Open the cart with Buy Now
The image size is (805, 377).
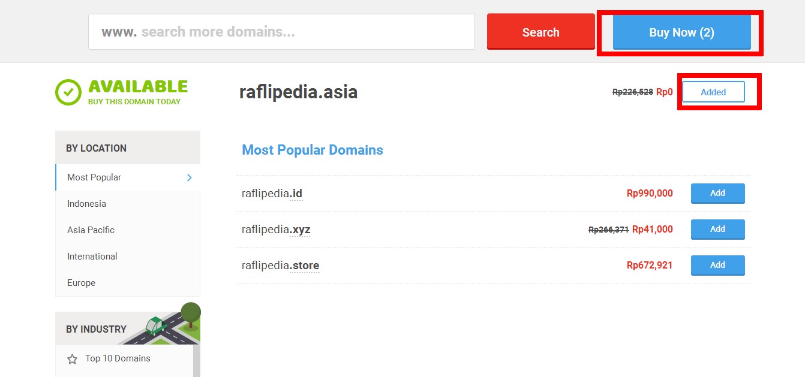click(681, 32)
